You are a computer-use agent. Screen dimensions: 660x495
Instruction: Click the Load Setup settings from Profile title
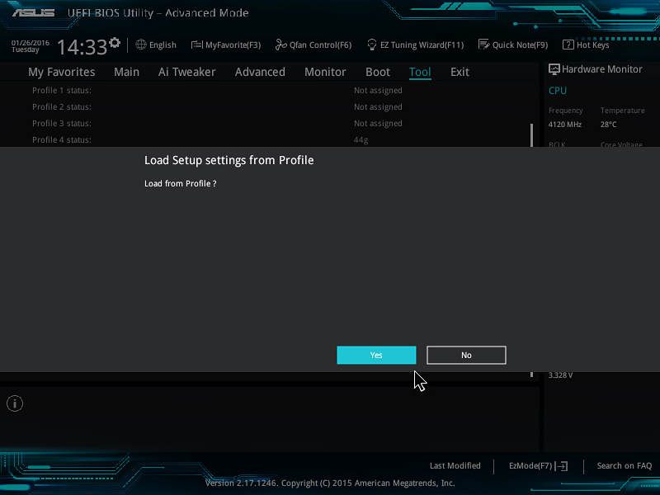229,160
